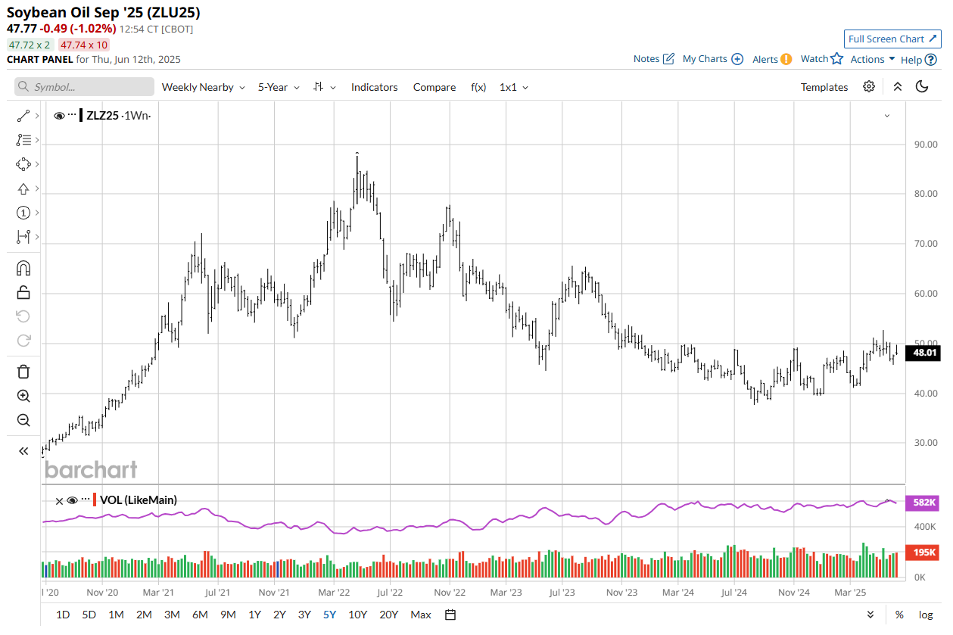This screenshot has width=953, height=635.
Task: Open the date range calendar picker
Action: (x=450, y=615)
